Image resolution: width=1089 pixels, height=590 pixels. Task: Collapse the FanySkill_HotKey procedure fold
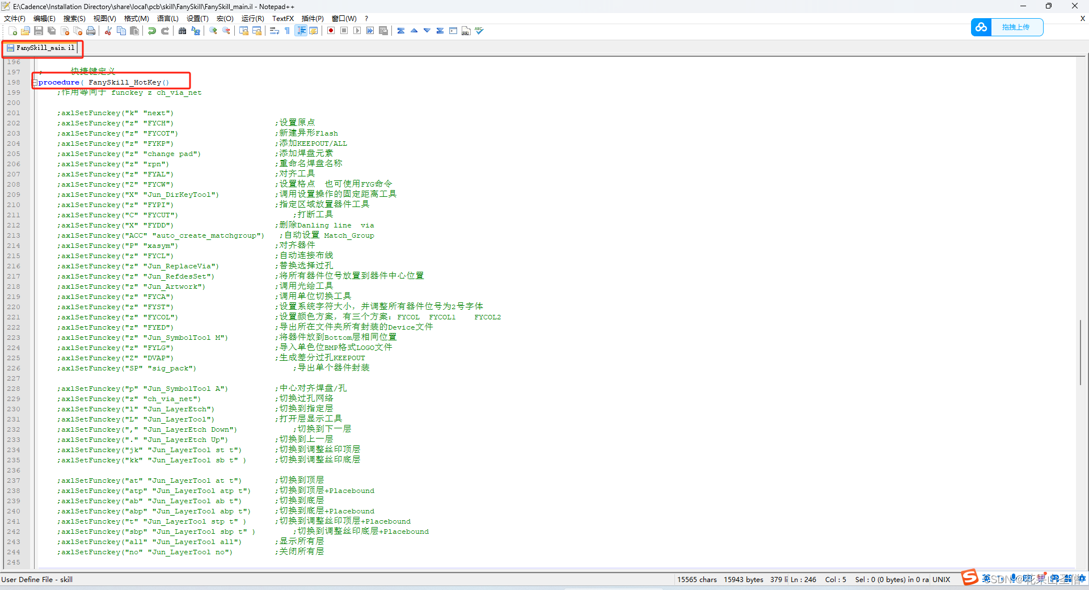[x=35, y=82]
